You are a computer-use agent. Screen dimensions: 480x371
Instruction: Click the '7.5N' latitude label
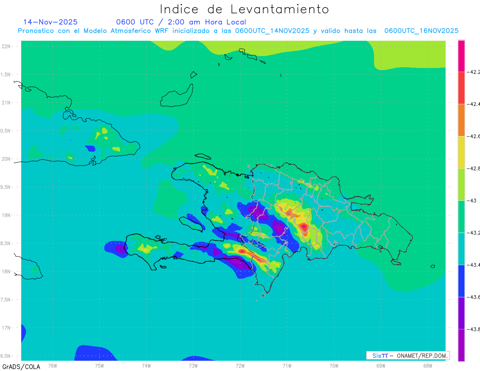(6, 299)
